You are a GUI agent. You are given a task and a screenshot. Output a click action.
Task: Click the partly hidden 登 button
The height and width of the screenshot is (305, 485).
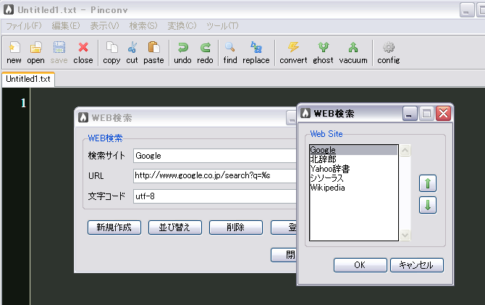[284, 227]
